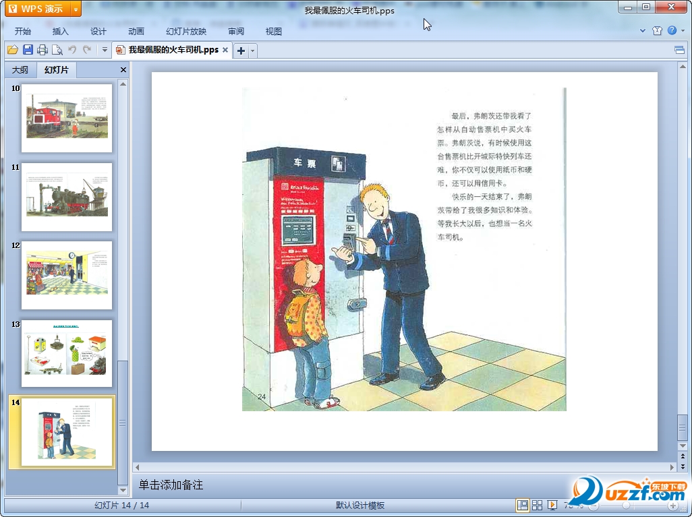Click the Print icon
Viewport: 692px width, 517px height.
[42, 50]
